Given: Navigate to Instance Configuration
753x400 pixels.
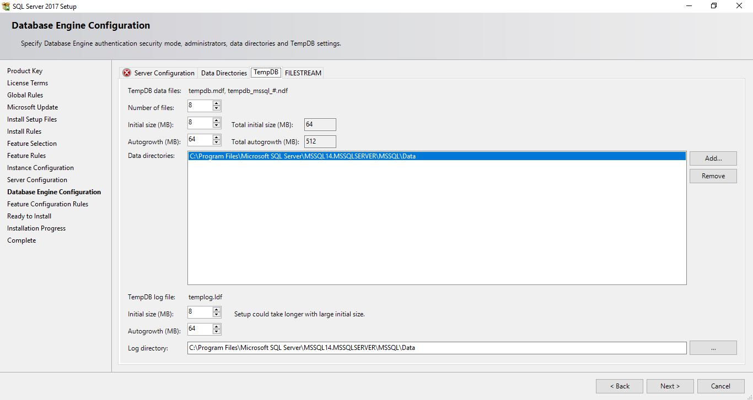Looking at the screenshot, I should [40, 167].
